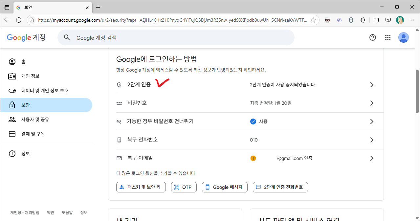Click the envelope icon beside 복구 이메일

(119, 158)
